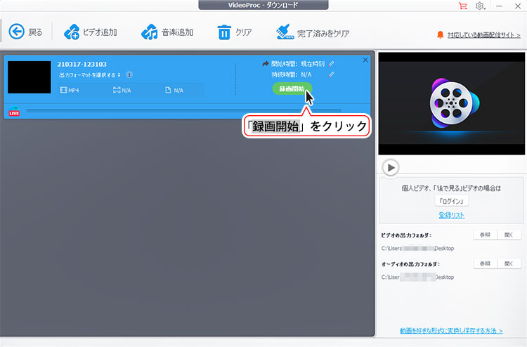Viewport: 527px width, 347px height.
Task: Play the preview with the play button
Action: click(391, 167)
